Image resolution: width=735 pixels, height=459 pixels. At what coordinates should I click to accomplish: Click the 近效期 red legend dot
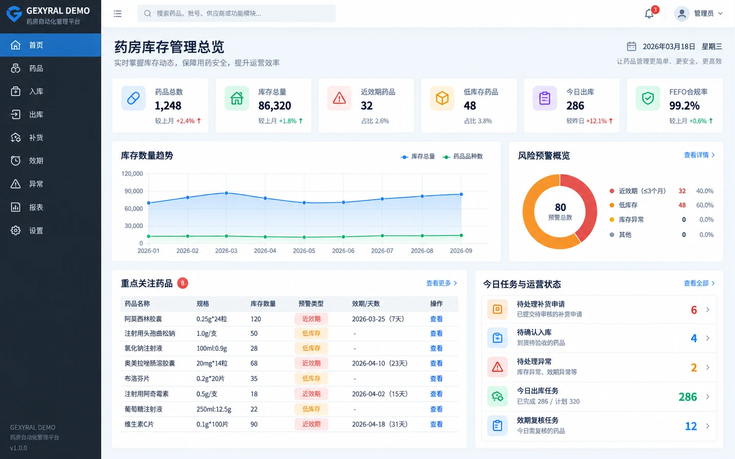[x=611, y=191]
